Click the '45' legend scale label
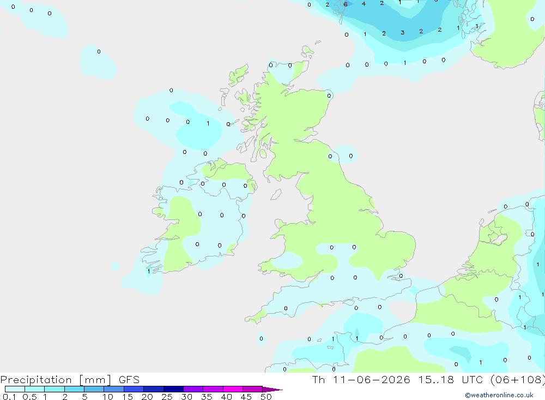 [x=246, y=397]
